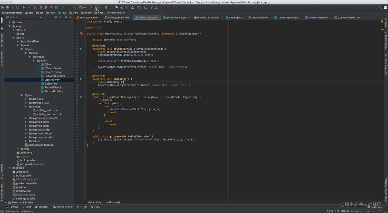The image size is (388, 213).
Task: Switch to the SecondActivity.java editor tab
Action: [177, 18]
